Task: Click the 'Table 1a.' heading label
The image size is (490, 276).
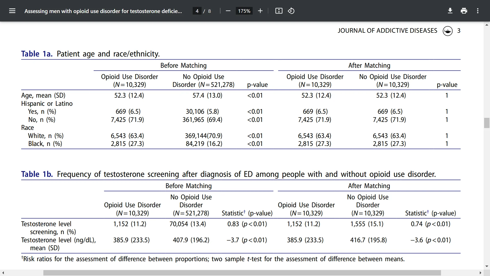Action: pos(37,54)
